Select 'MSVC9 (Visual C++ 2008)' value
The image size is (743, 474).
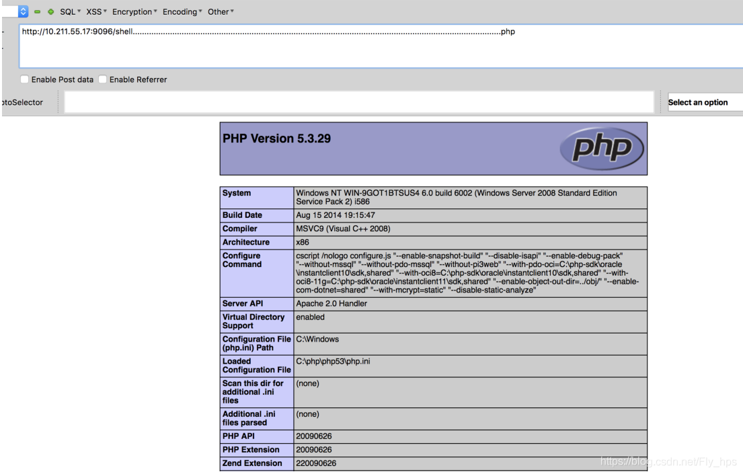[x=343, y=229]
